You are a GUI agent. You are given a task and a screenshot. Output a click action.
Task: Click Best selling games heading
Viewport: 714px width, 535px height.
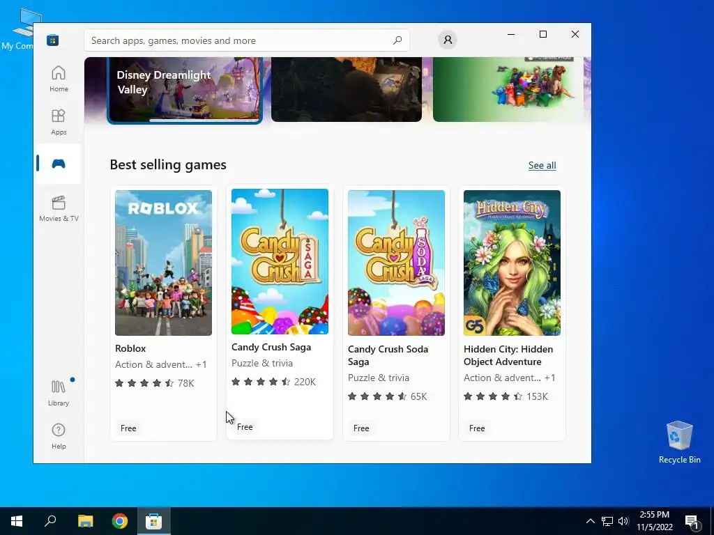(x=168, y=164)
